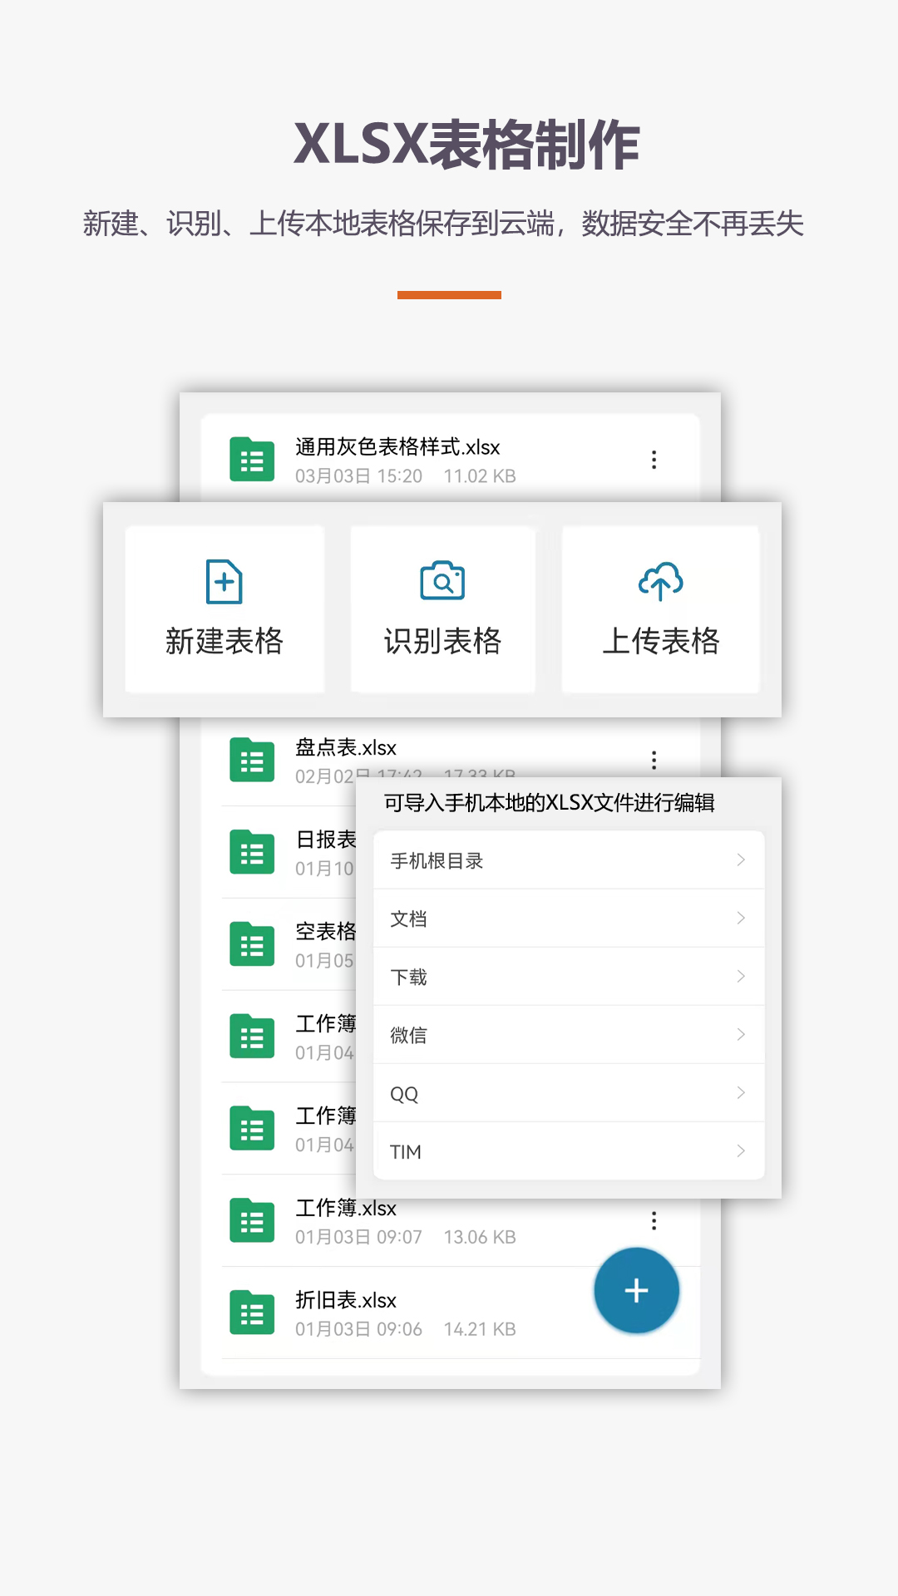
Task: Expand the 手机根目录 folder chevron
Action: [740, 860]
